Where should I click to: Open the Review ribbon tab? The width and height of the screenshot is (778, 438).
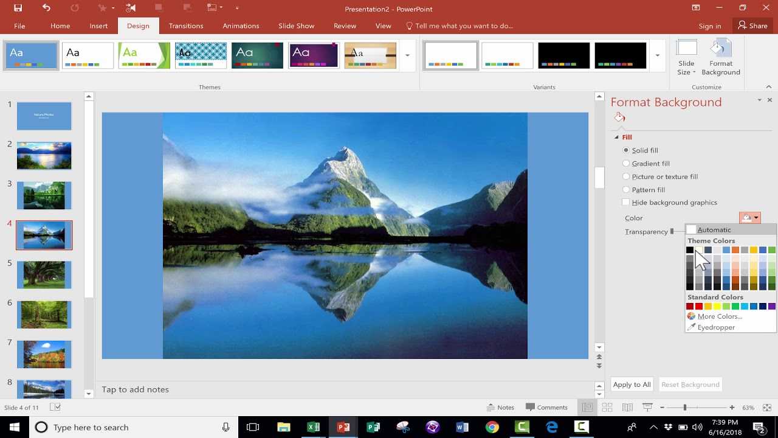345,26
